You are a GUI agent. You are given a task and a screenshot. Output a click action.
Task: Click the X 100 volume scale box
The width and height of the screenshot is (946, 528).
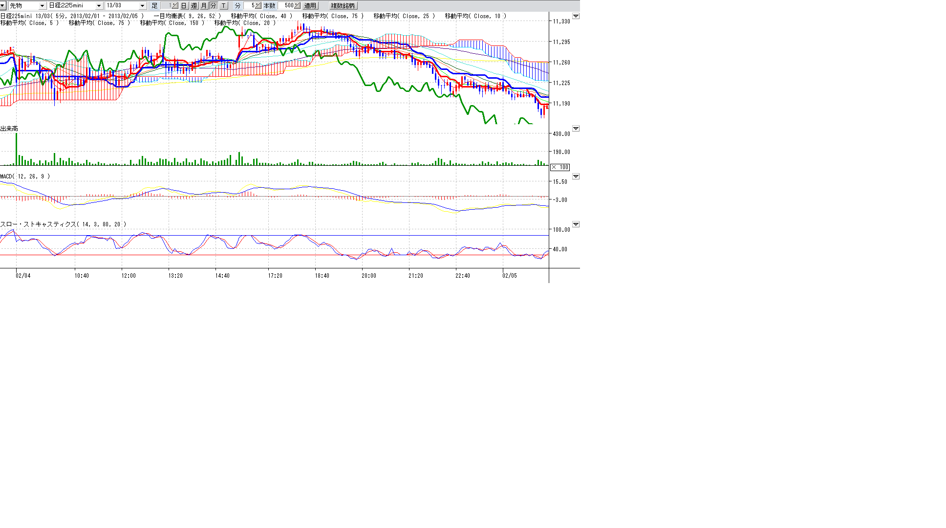560,167
